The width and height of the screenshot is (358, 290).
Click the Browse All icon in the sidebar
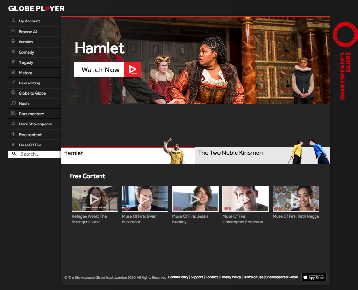[x=14, y=31]
